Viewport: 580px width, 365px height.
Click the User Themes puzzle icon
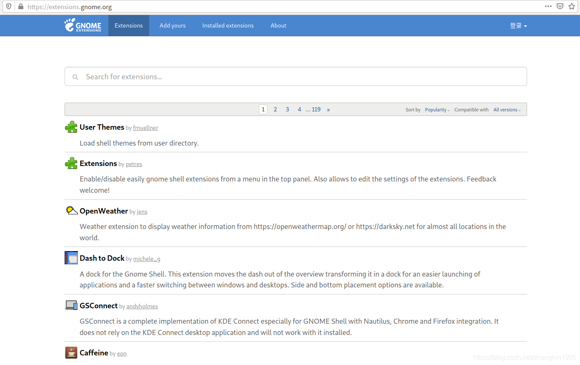[71, 127]
